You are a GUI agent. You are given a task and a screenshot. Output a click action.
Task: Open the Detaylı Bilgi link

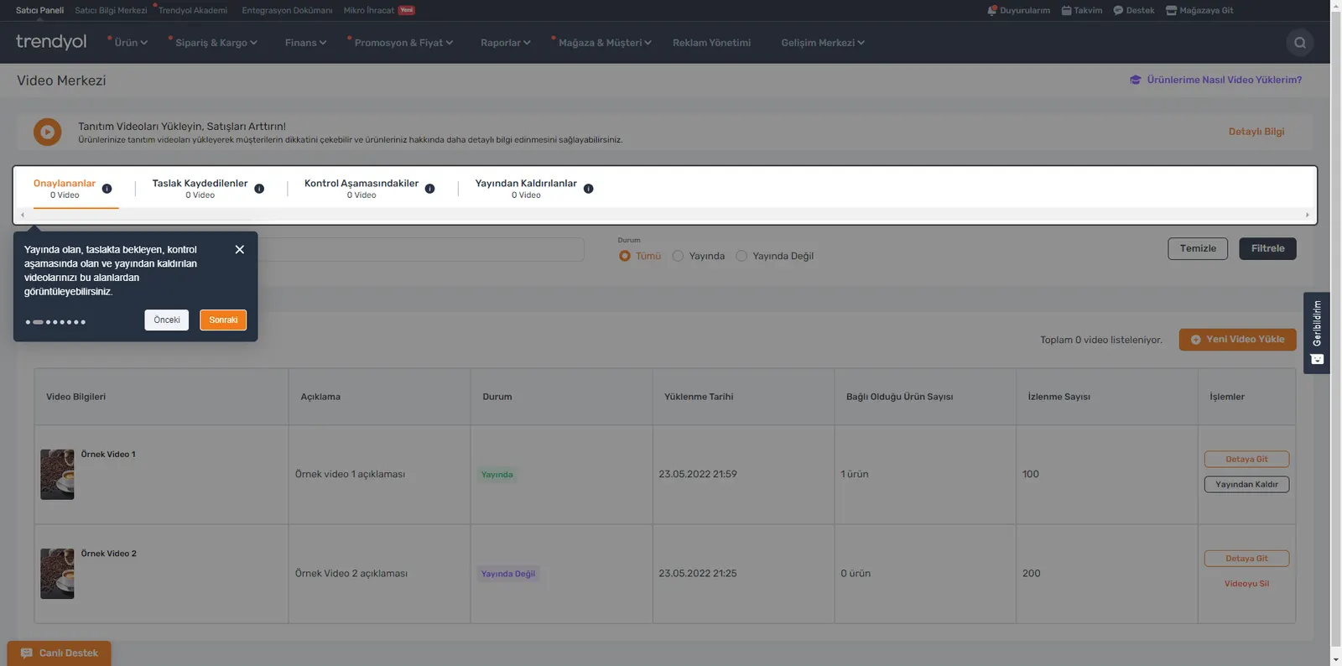(1256, 132)
